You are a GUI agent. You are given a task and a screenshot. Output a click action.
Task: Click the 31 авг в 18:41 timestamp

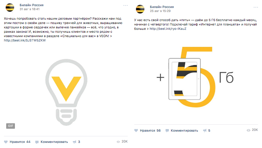[29, 9]
